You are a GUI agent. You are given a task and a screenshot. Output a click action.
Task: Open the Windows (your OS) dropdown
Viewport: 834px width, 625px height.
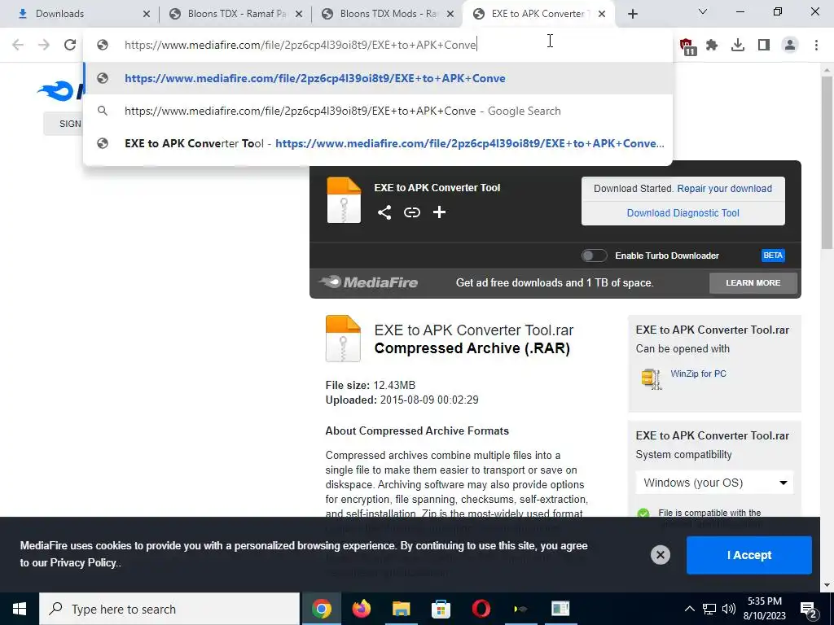click(x=714, y=483)
